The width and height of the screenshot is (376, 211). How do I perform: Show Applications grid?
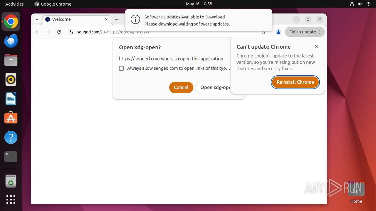(x=11, y=200)
